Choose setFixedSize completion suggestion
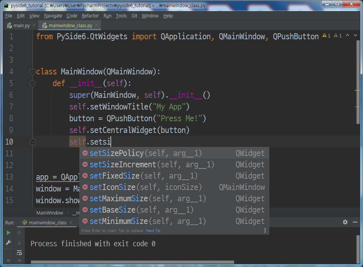Viewport: 363px width, 267px height. 174,176
